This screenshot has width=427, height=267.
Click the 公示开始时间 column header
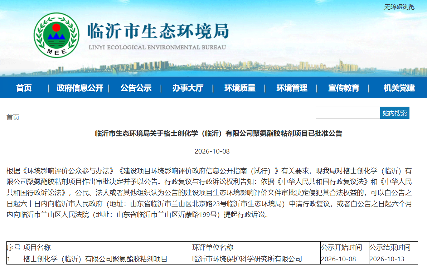click(345, 247)
